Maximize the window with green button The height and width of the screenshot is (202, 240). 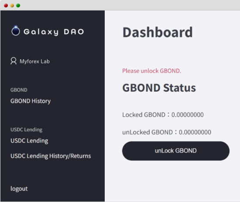click(x=18, y=6)
